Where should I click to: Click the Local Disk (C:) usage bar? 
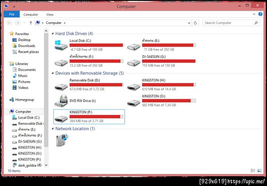[97, 45]
